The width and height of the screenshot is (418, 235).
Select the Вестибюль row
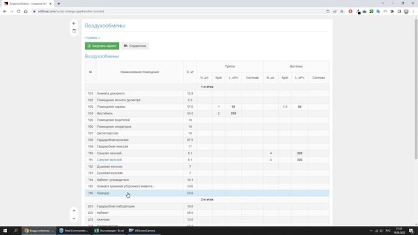tap(207, 114)
